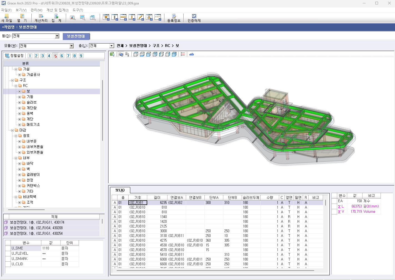This screenshot has height=280, width=395.
Task: Switch the 3D model to right view cube
Action: [168, 54]
